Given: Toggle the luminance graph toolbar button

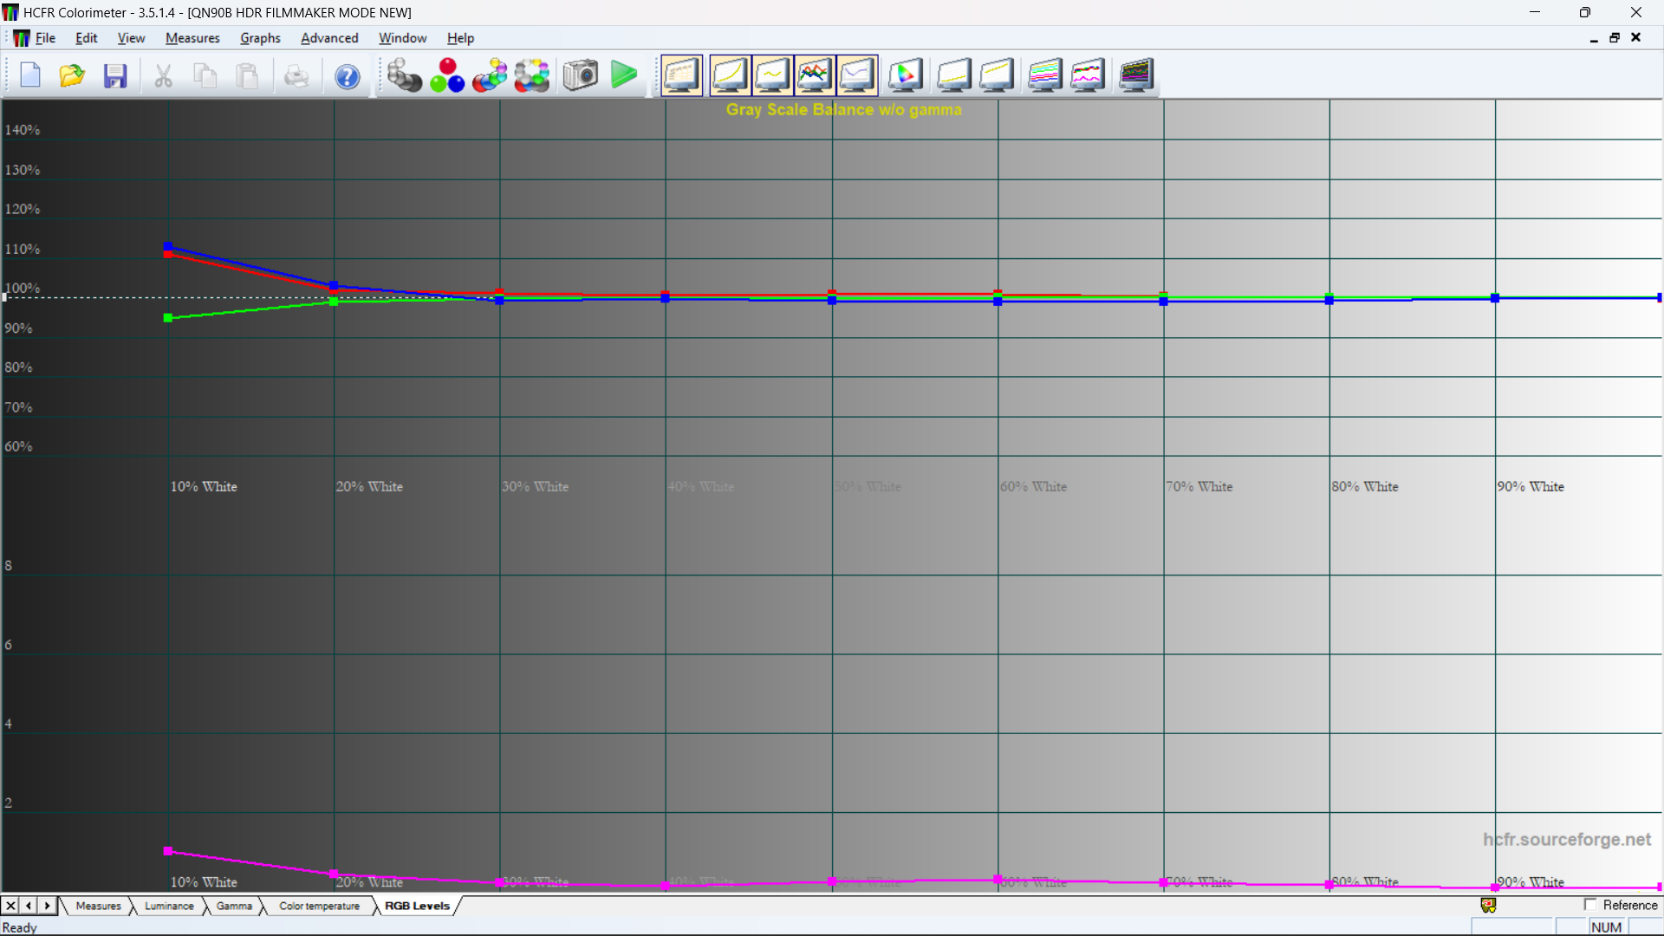Looking at the screenshot, I should (729, 75).
